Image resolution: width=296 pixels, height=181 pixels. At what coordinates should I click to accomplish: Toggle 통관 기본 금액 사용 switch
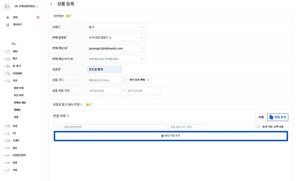[x=257, y=127]
